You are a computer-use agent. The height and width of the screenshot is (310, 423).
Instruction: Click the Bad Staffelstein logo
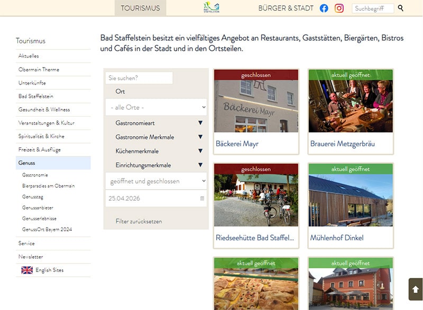212,7
